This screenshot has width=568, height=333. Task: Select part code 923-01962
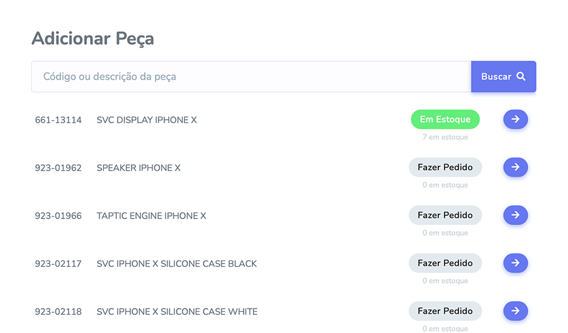tap(58, 168)
